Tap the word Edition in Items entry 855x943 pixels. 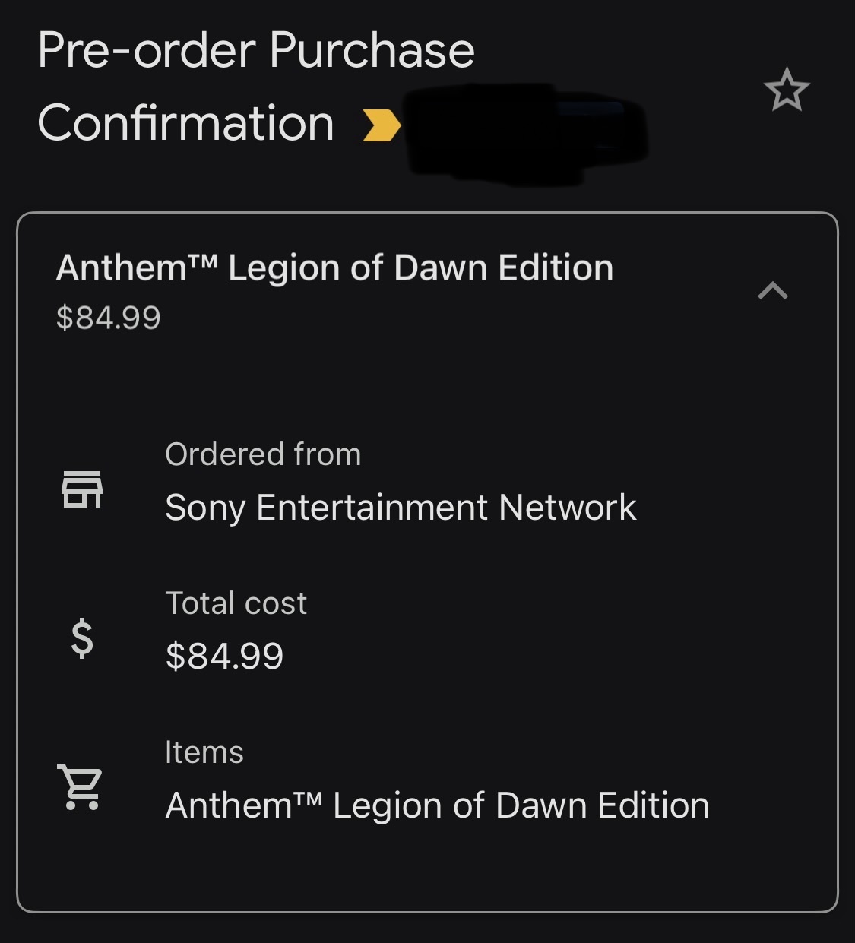[x=653, y=805]
